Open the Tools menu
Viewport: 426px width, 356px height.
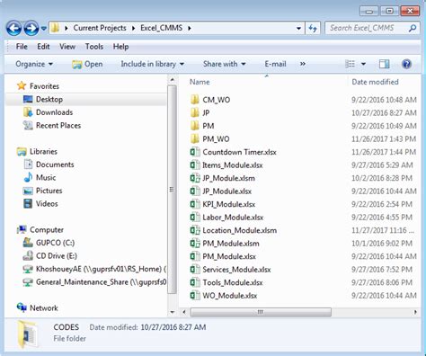pyautogui.click(x=94, y=47)
